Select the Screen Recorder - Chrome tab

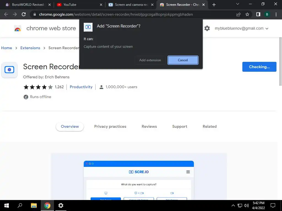pos(182,5)
